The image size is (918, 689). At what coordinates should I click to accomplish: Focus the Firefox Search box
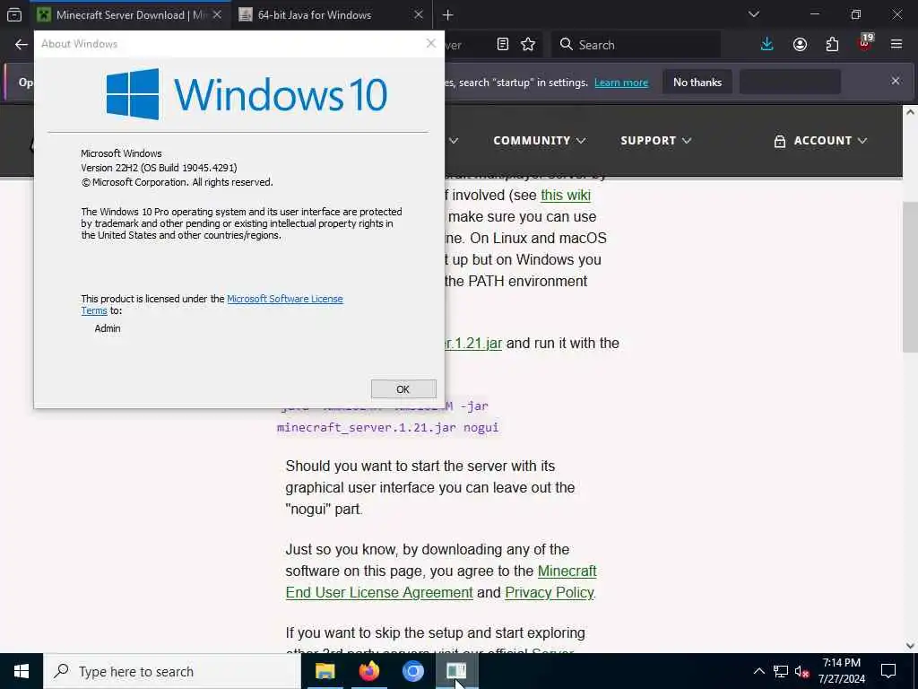pyautogui.click(x=636, y=45)
